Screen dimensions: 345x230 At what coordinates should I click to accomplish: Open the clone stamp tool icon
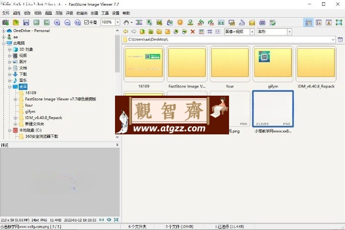[190, 22]
